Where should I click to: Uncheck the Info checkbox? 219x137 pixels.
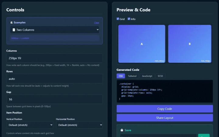click(129, 19)
